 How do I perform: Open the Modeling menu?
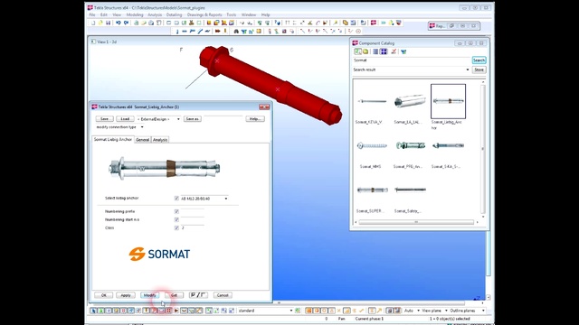135,14
